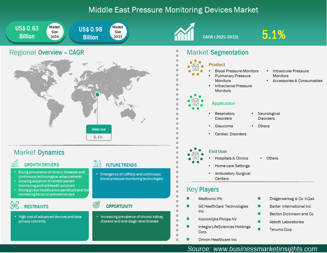Click the Market Size 2033 white circle badge
327x253 pixels.
(x=118, y=32)
